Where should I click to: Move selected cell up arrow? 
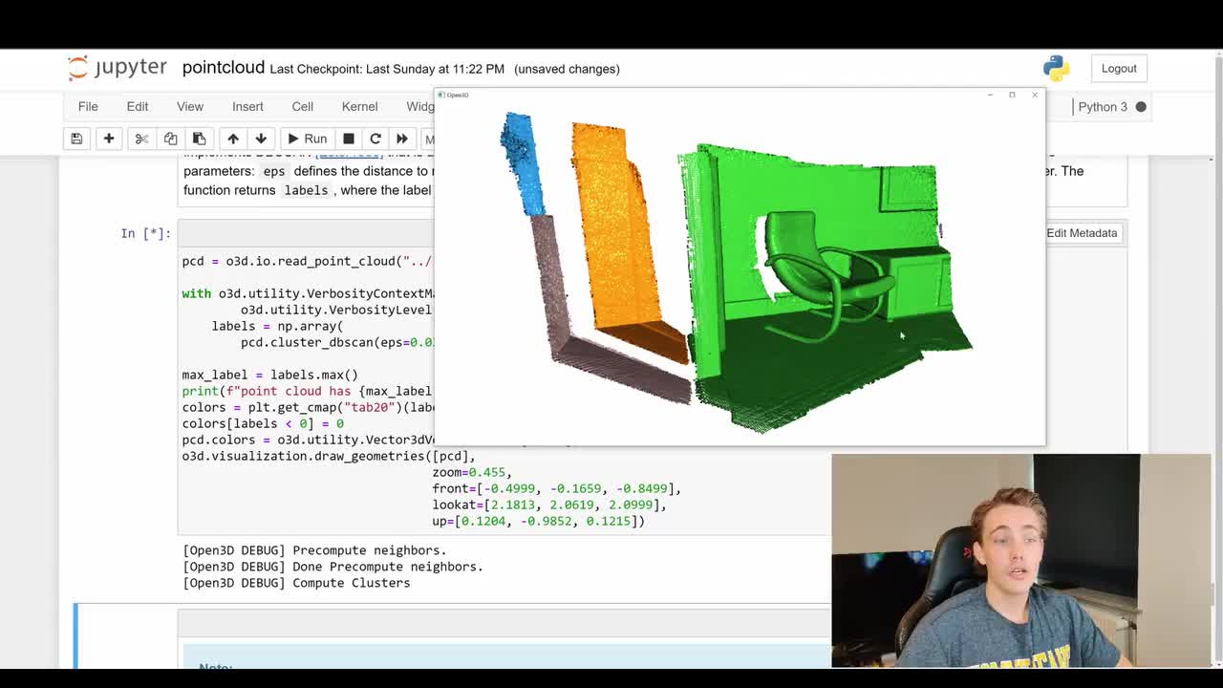tap(233, 139)
